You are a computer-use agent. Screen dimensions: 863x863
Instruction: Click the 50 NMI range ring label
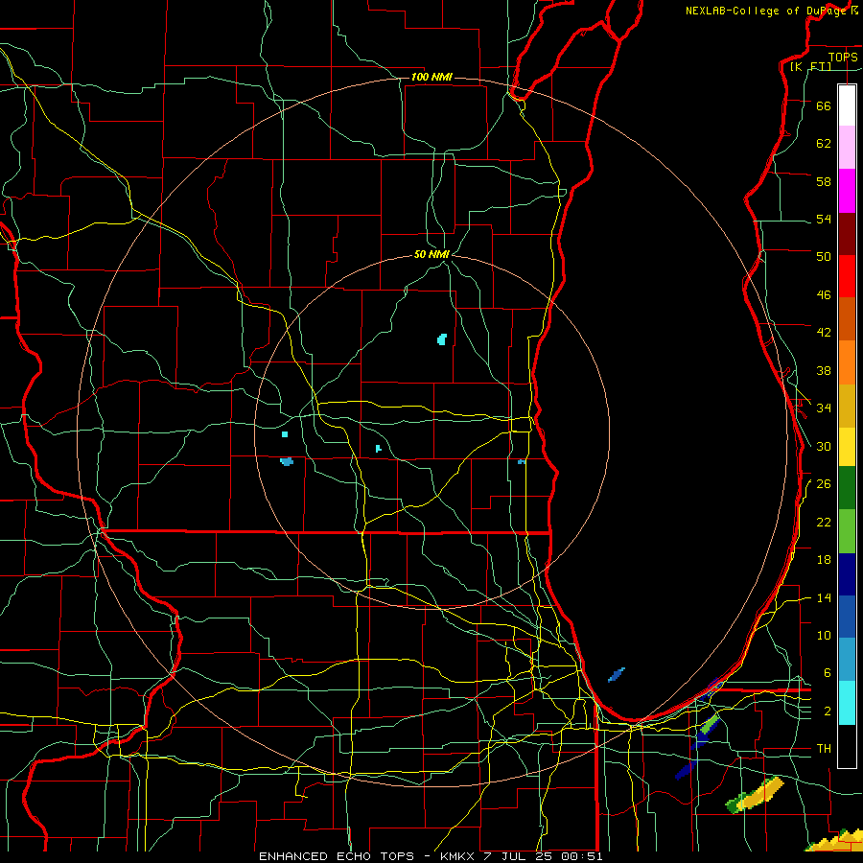coord(431,254)
